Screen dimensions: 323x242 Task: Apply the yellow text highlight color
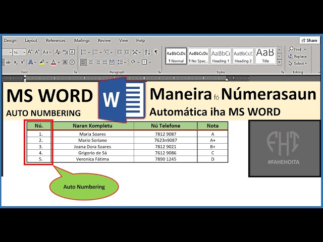(x=42, y=62)
